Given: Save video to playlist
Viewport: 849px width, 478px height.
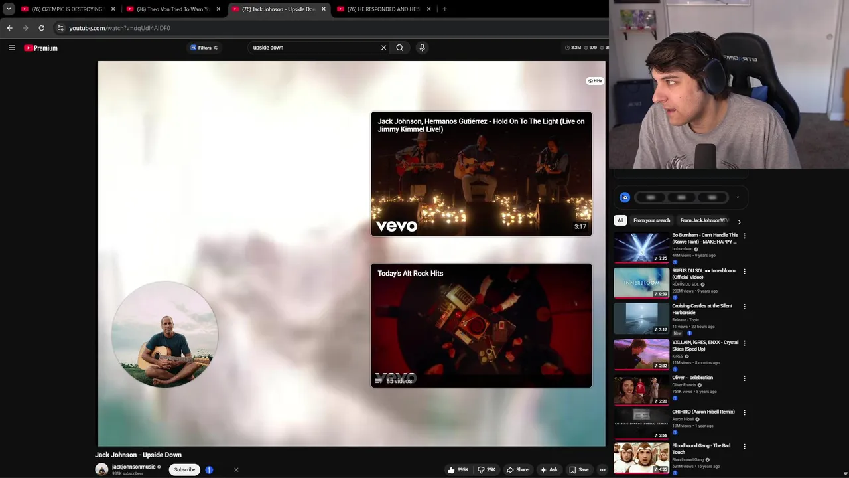Looking at the screenshot, I should click(578, 469).
